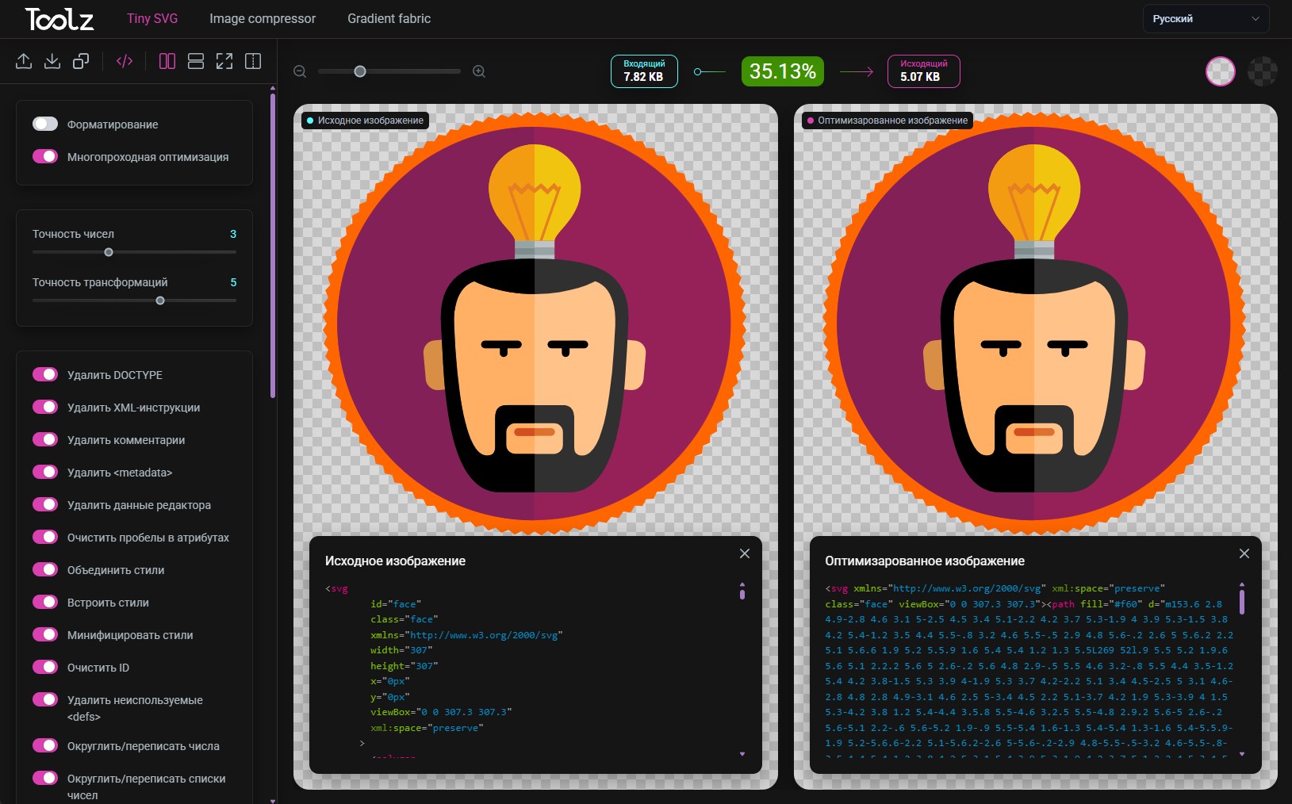Click the upload SVG icon
The height and width of the screenshot is (804, 1292).
click(24, 61)
